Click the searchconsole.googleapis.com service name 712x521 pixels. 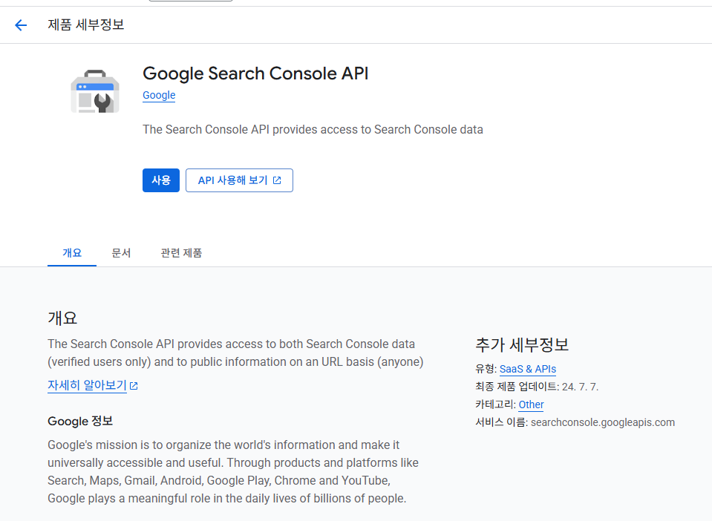tap(603, 422)
